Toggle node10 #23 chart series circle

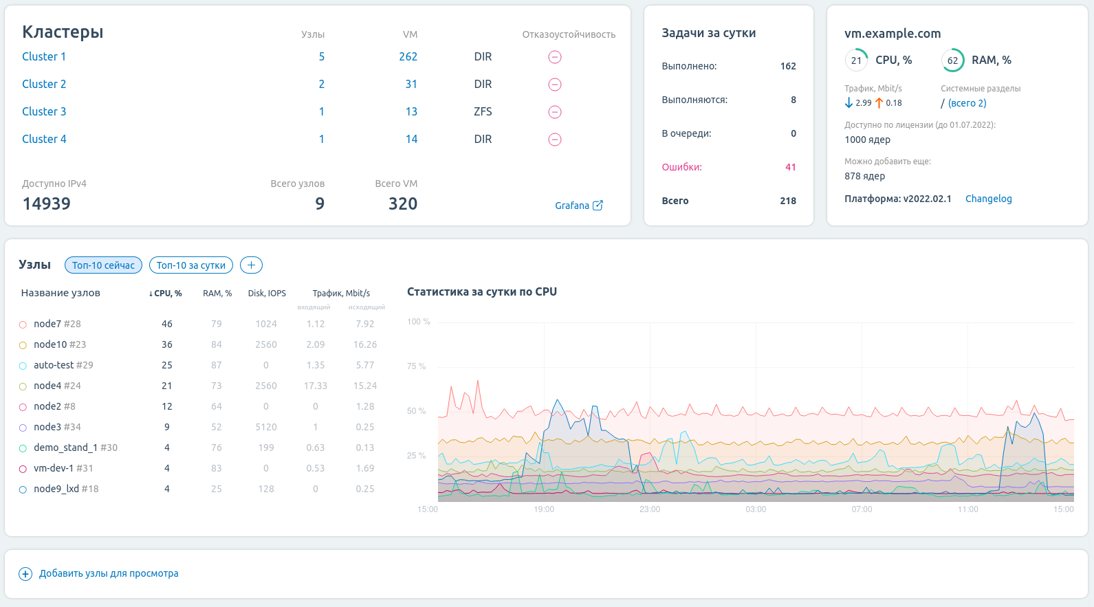click(23, 345)
